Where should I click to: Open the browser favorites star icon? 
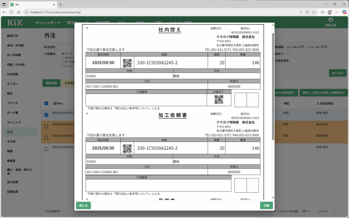pos(313,12)
